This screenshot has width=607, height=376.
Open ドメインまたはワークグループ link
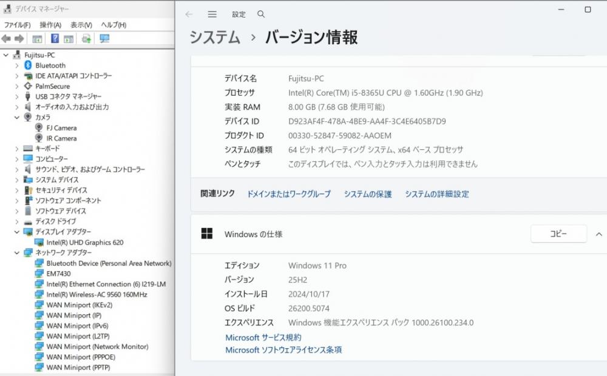coord(289,194)
